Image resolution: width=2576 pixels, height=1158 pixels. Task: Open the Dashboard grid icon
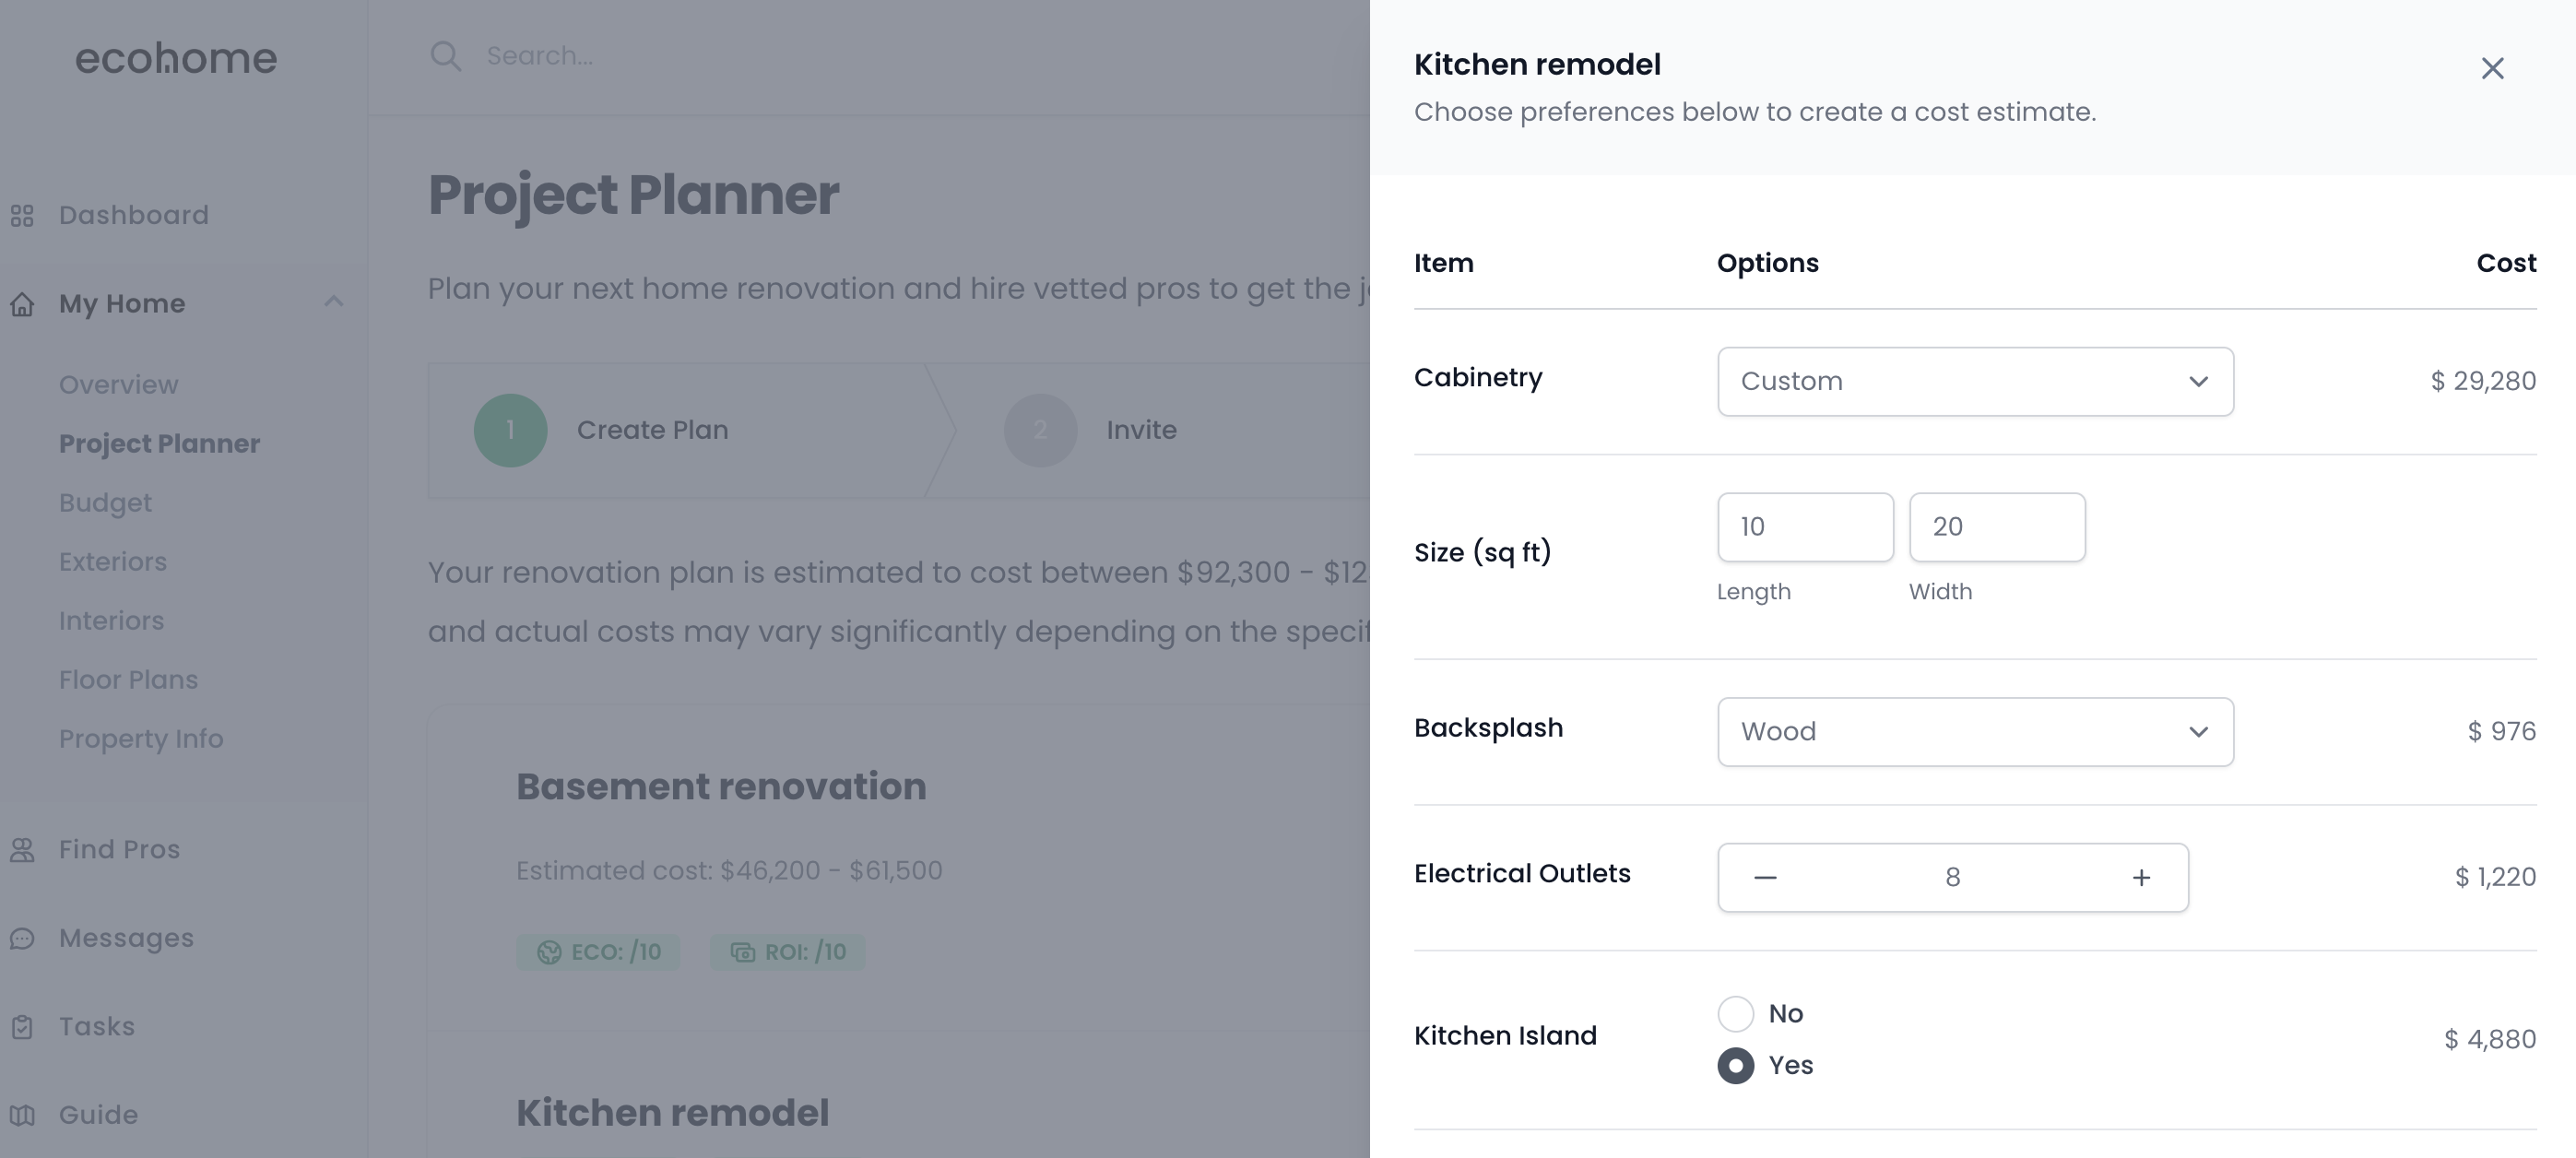[x=23, y=214]
